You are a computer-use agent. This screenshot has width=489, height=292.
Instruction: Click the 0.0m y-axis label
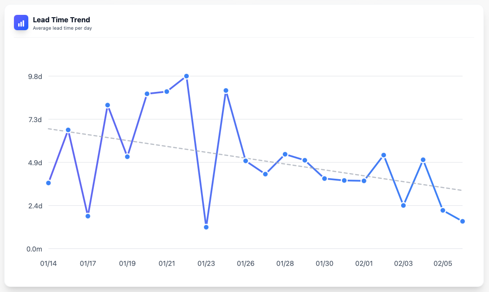[x=34, y=249]
